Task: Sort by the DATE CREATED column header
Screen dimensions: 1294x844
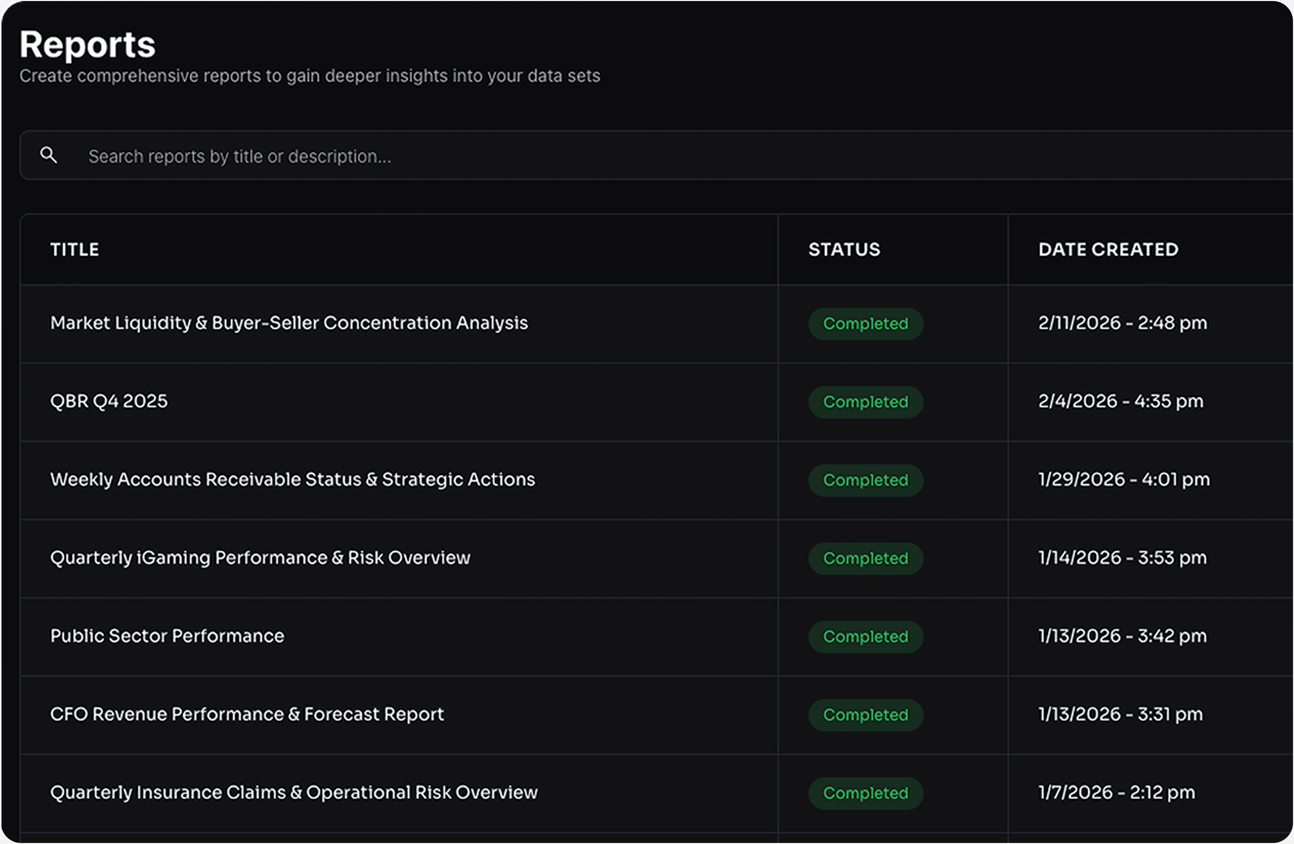Action: click(1108, 249)
